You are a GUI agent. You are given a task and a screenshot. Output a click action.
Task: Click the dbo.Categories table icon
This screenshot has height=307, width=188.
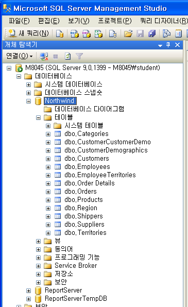click(58, 134)
